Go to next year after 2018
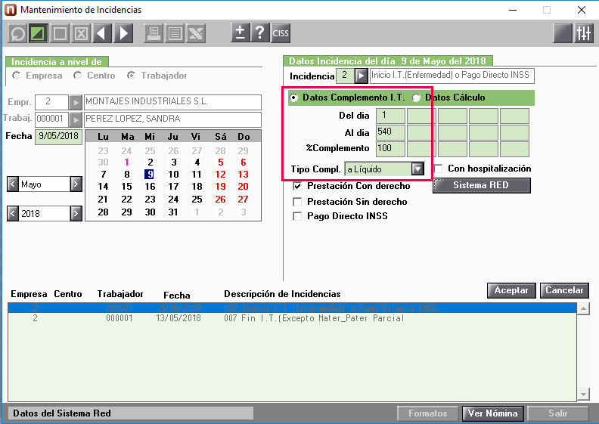599x424 pixels. pyautogui.click(x=76, y=213)
